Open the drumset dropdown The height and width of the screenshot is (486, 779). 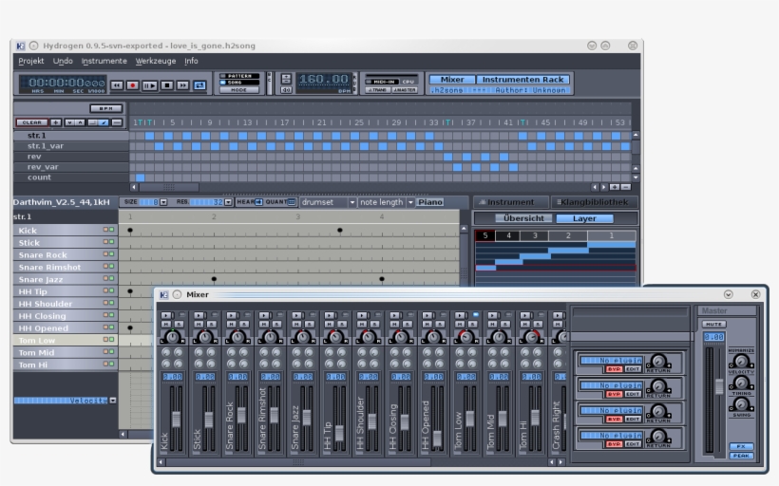(x=329, y=202)
